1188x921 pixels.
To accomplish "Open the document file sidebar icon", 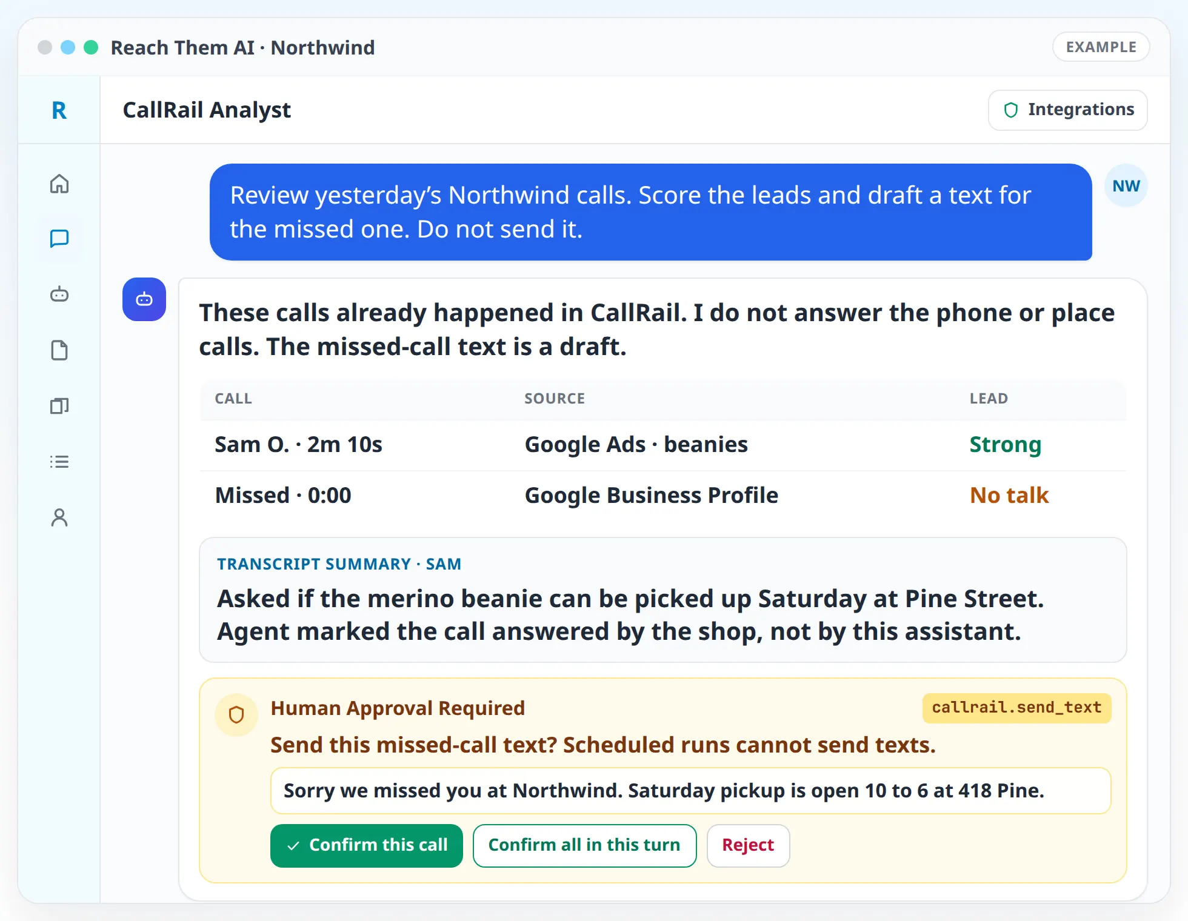I will (x=59, y=350).
